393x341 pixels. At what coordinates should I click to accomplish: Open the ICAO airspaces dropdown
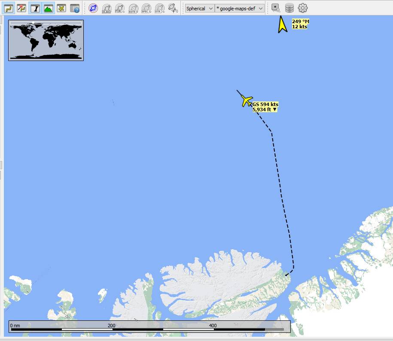click(107, 8)
